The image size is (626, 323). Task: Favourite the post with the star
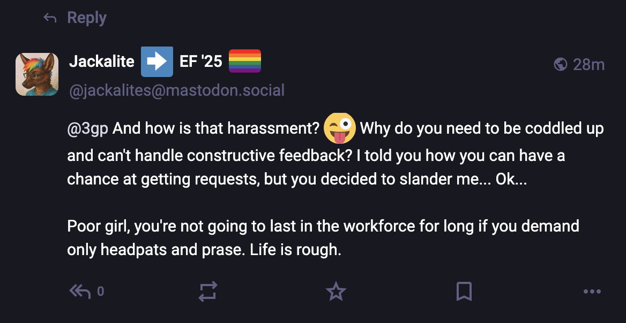(x=336, y=291)
